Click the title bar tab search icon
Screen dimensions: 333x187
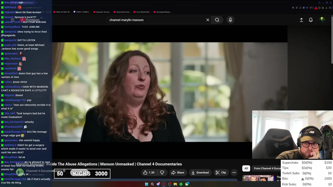pyautogui.click(x=319, y=3)
